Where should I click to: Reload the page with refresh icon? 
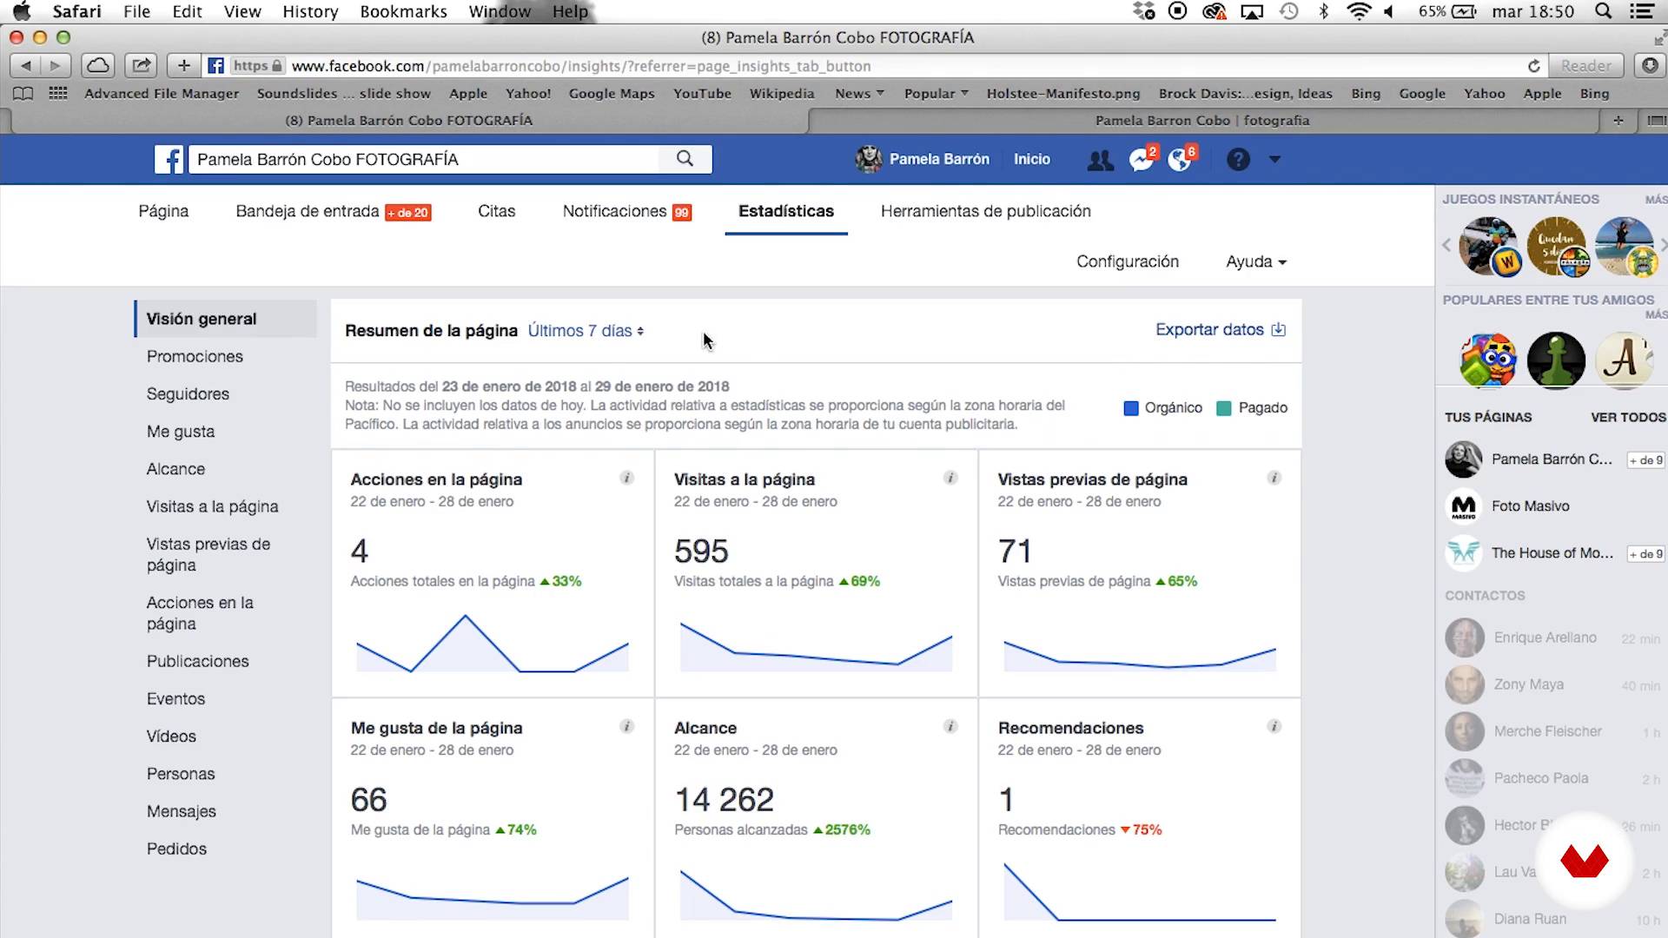coord(1534,66)
